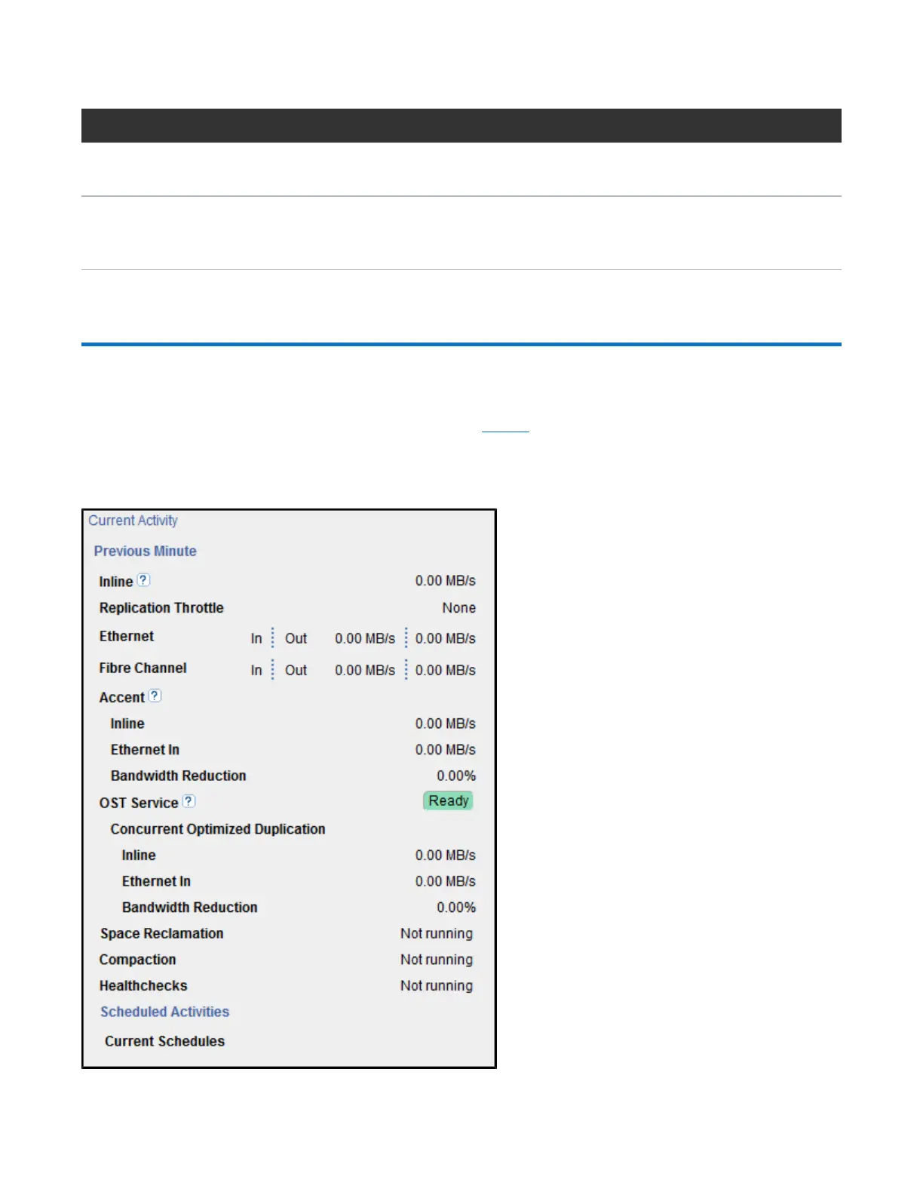This screenshot has width=923, height=1195.
Task: Select the Compaction label
Action: (137, 960)
